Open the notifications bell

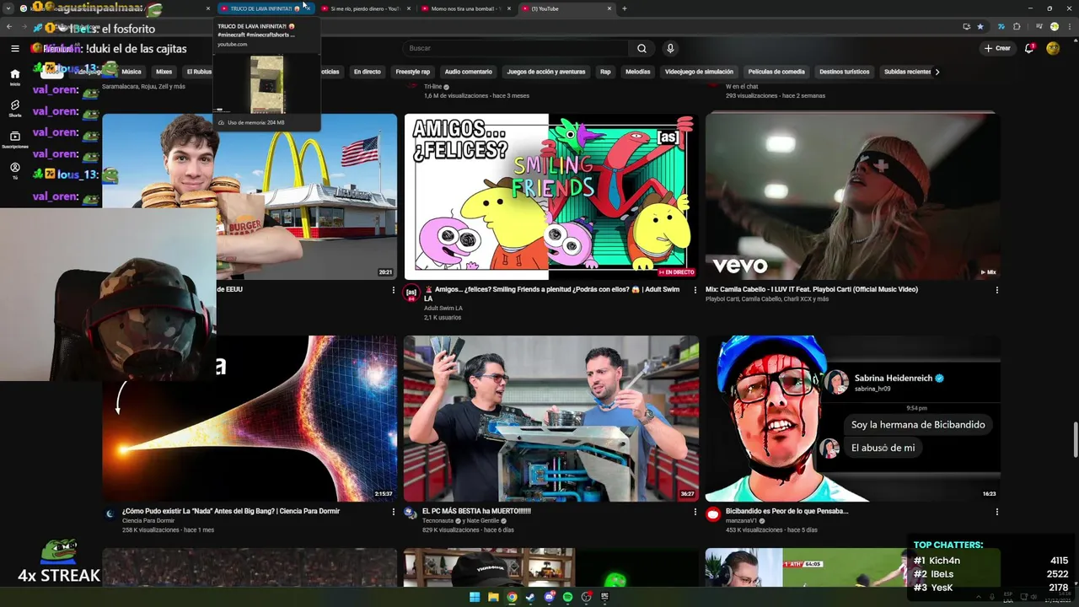[1029, 48]
